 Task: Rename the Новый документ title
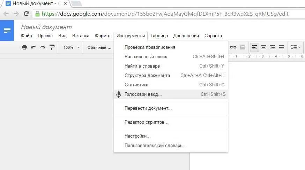(x=46, y=27)
